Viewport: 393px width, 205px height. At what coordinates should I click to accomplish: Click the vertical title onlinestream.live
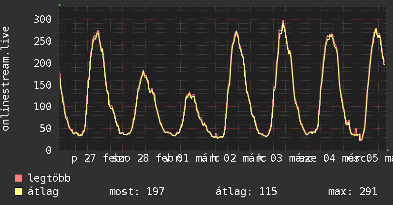(x=5, y=79)
